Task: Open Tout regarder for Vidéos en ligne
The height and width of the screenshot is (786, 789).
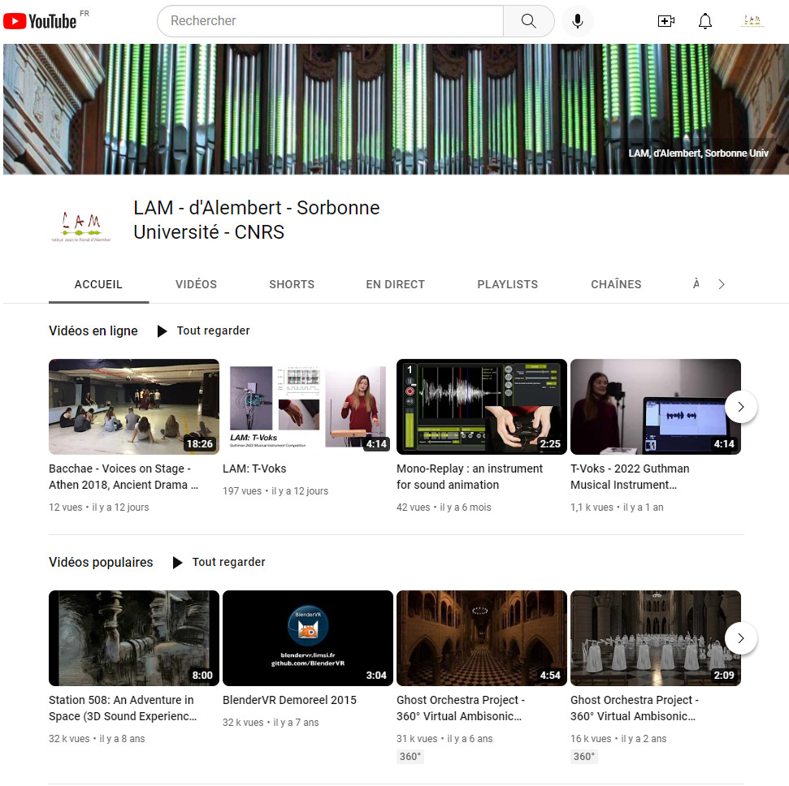Action: (x=213, y=330)
